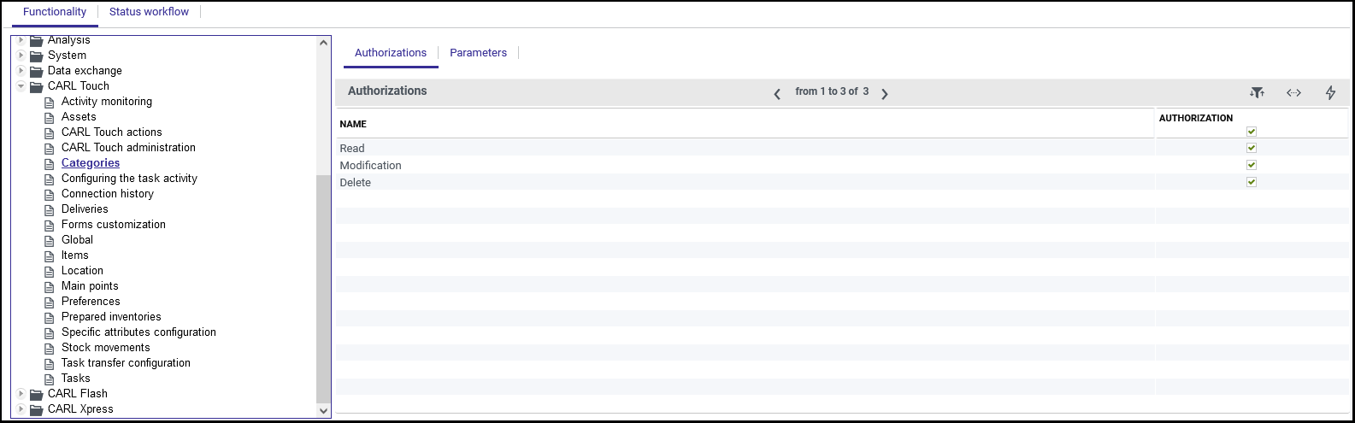Click the tree panel vertical scrollbar thumb

pyautogui.click(x=323, y=289)
